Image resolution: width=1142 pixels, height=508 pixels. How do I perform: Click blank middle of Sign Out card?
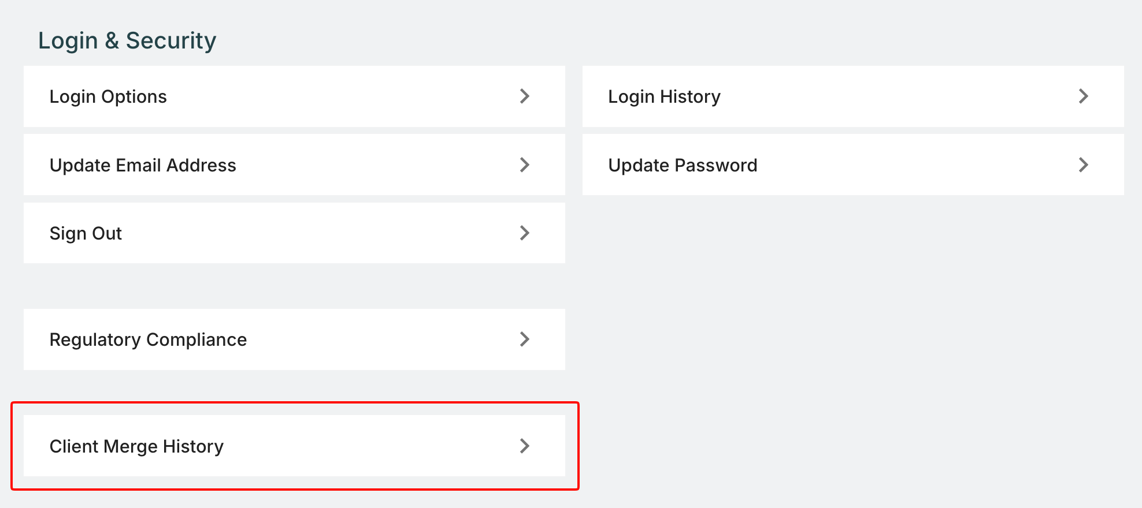coord(318,233)
